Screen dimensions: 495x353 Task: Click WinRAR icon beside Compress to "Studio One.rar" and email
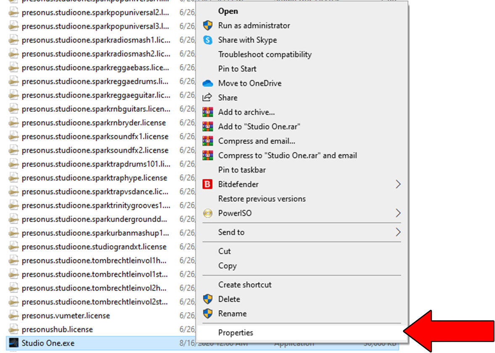tap(208, 155)
